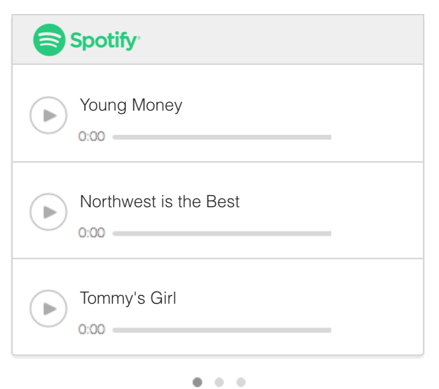Play Northwest is the Best track
Screen dimensions: 439x389
[x=48, y=212]
